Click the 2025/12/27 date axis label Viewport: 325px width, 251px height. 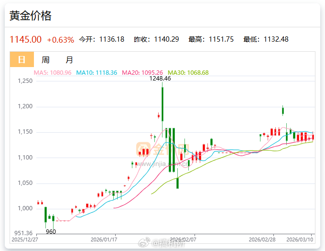pos(25,240)
